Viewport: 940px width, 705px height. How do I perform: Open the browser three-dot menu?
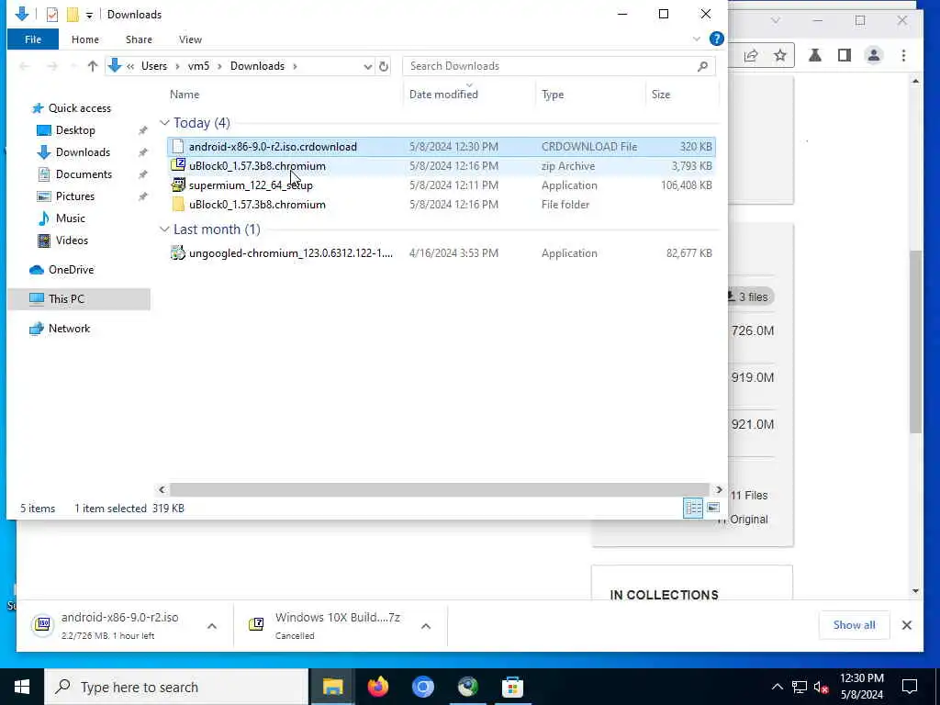[903, 56]
